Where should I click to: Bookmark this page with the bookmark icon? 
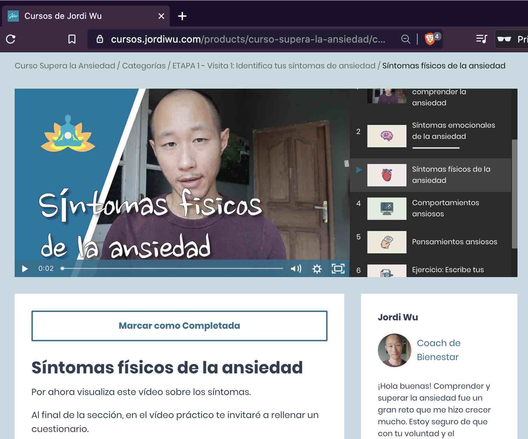[x=72, y=39]
